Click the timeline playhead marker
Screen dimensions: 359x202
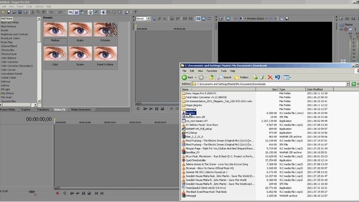[55, 120]
